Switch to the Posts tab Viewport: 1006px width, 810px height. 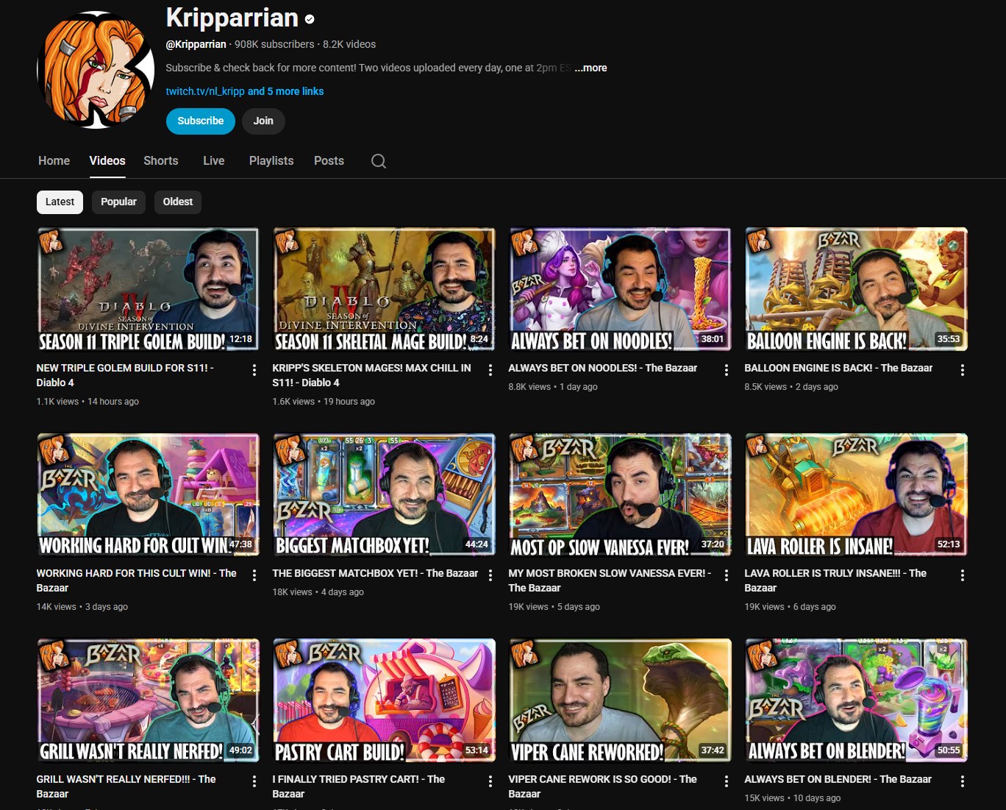click(329, 160)
